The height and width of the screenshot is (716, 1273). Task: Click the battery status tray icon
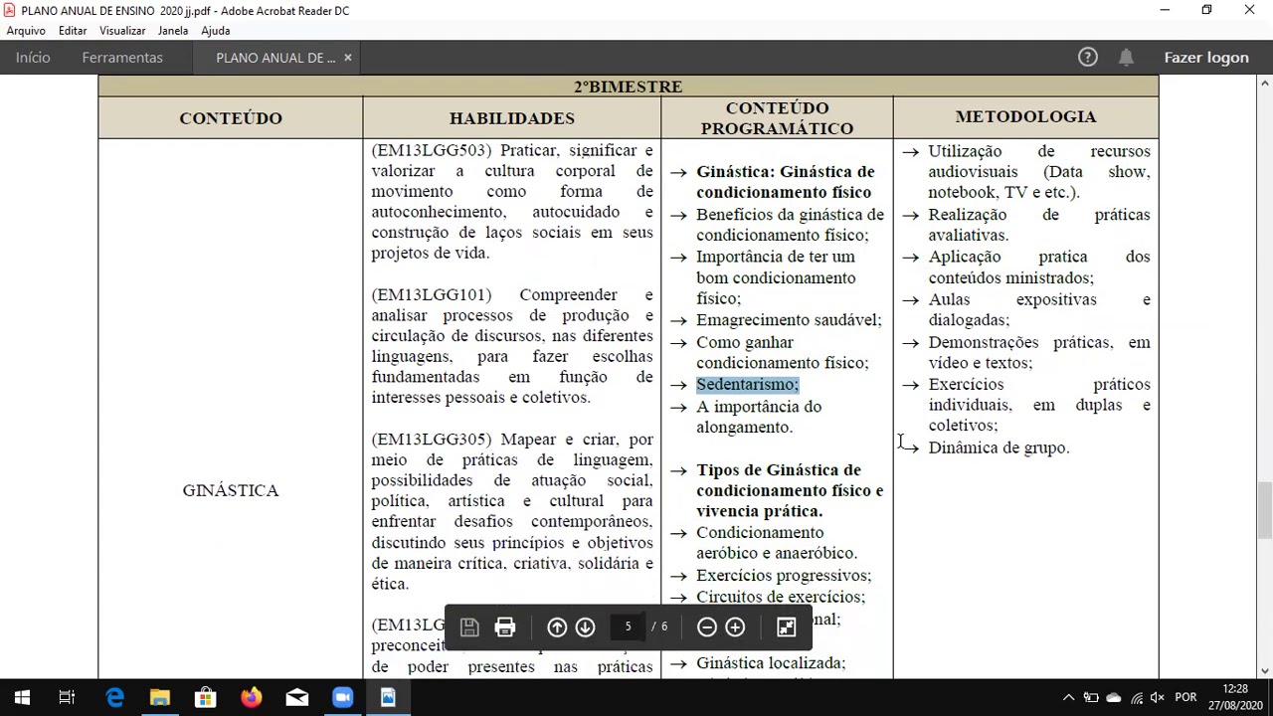coord(1091,698)
